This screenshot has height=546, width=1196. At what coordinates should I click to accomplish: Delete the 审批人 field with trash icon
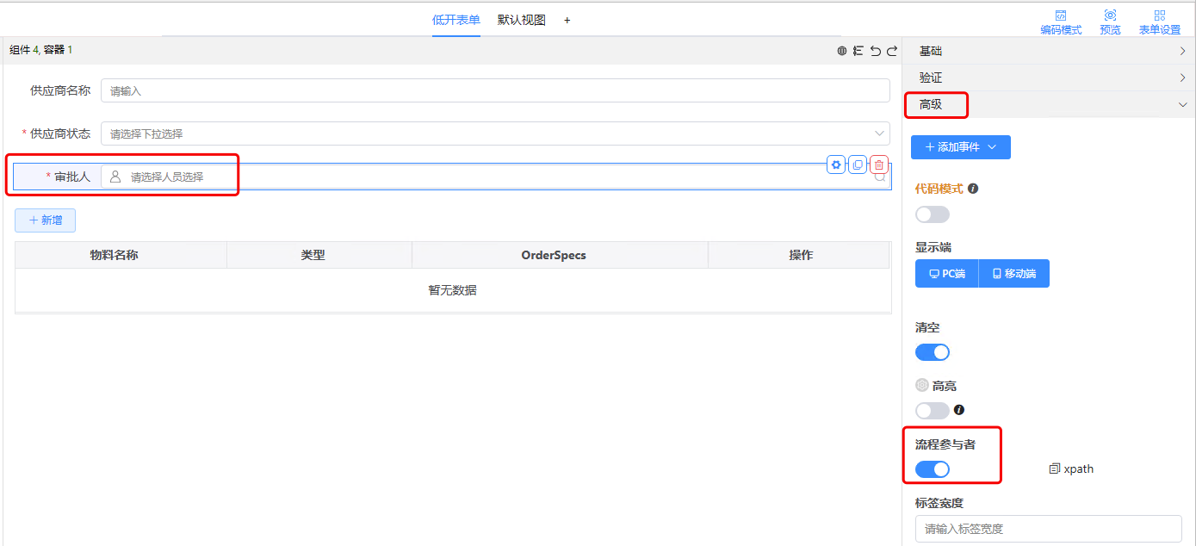coord(878,164)
